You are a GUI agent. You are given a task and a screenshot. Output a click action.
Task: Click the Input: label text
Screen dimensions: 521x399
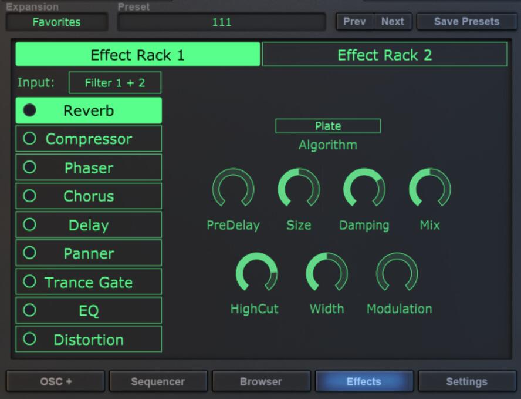tap(36, 82)
